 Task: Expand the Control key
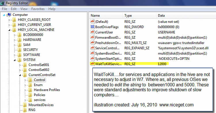[x=25, y=80]
